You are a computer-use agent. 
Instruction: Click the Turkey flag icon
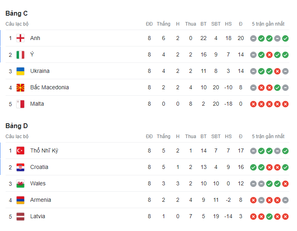[20, 151]
